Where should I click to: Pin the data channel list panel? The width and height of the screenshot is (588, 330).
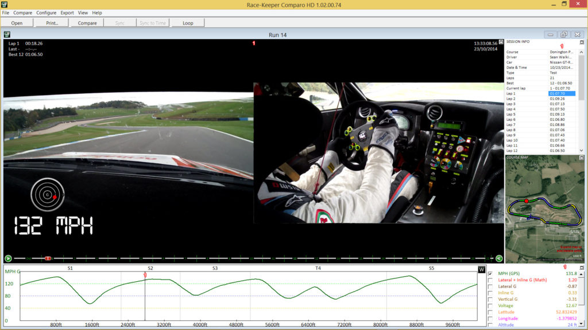coord(582,268)
